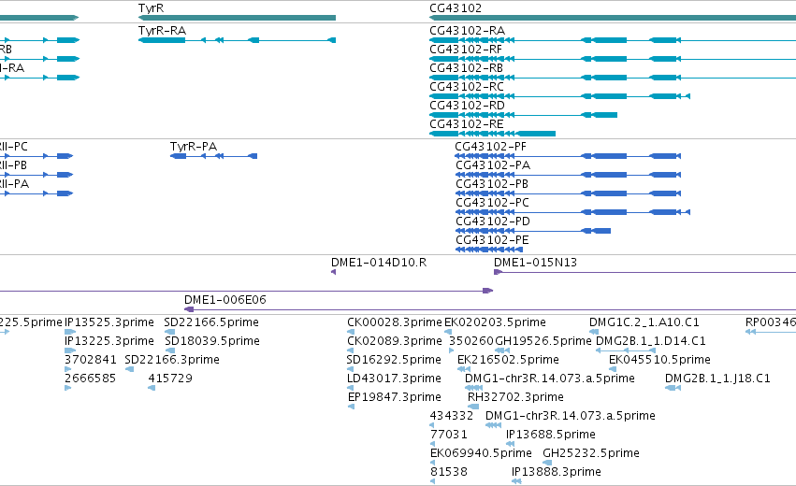Image resolution: width=796 pixels, height=486 pixels.
Task: Select the EK020203.5prime EST
Action: (495, 322)
